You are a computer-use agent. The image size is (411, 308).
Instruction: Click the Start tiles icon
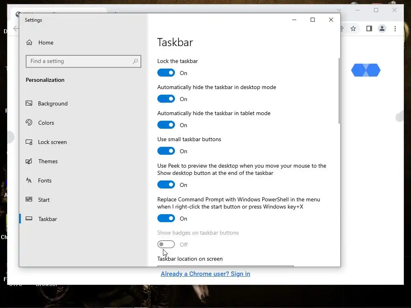click(x=29, y=199)
